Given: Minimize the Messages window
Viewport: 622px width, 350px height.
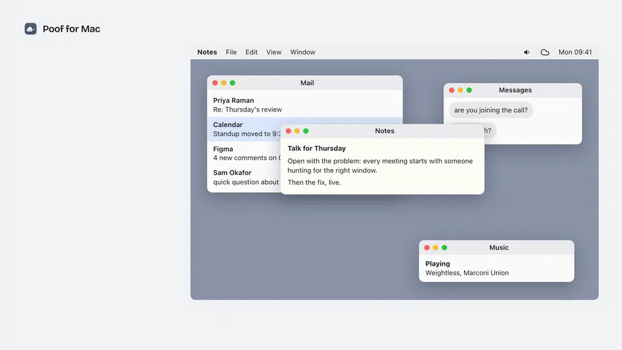Looking at the screenshot, I should [460, 90].
